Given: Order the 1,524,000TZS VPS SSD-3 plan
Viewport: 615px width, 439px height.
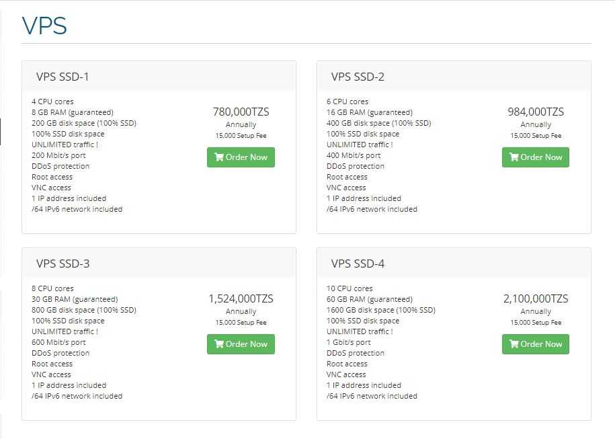Looking at the screenshot, I should pyautogui.click(x=241, y=344).
